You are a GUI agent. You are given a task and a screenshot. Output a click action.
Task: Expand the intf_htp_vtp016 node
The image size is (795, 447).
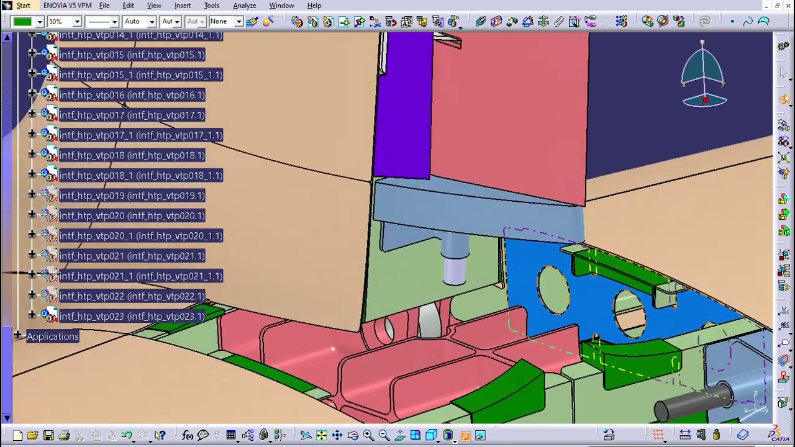(x=32, y=95)
